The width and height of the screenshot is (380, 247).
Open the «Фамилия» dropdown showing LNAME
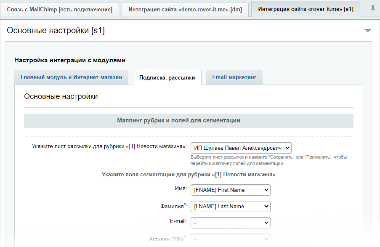231,207
